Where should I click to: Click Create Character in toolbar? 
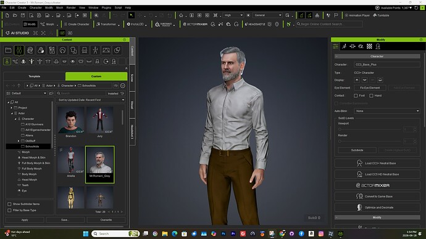(77, 24)
